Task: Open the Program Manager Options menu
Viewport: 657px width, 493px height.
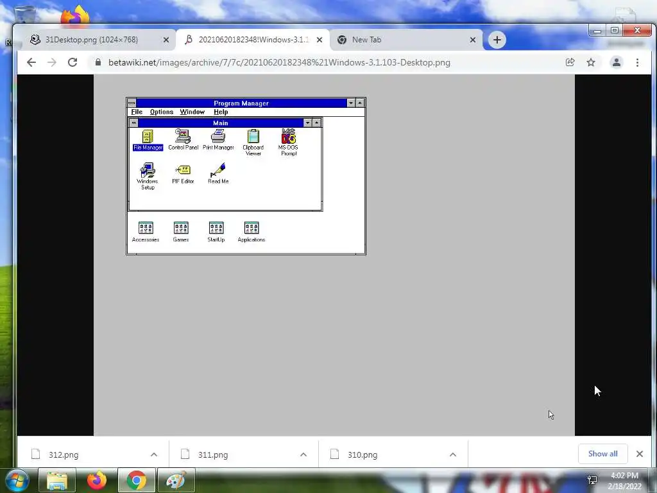Action: [162, 112]
